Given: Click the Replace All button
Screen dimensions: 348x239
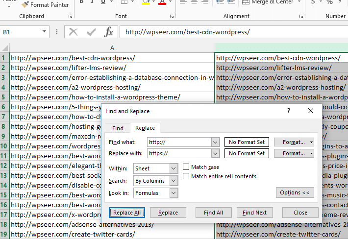Looking at the screenshot, I should (127, 213).
